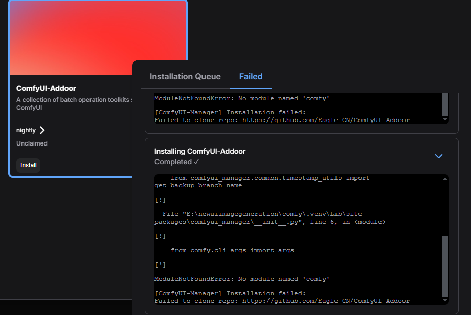Click '[ComfyUI-Manager] Installation failed:' in lower log
Viewport: 471px width, 315px height.
(230, 293)
